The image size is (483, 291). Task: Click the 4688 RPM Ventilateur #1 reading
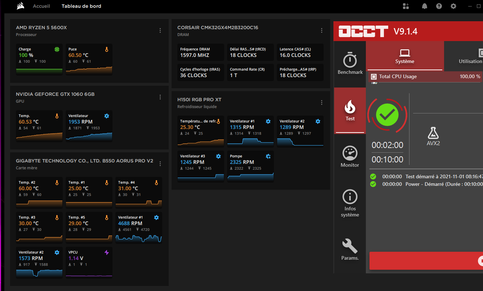130,224
